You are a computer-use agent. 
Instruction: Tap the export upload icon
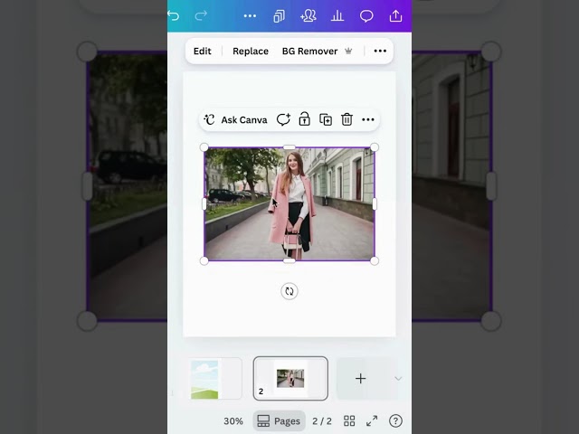tap(395, 16)
